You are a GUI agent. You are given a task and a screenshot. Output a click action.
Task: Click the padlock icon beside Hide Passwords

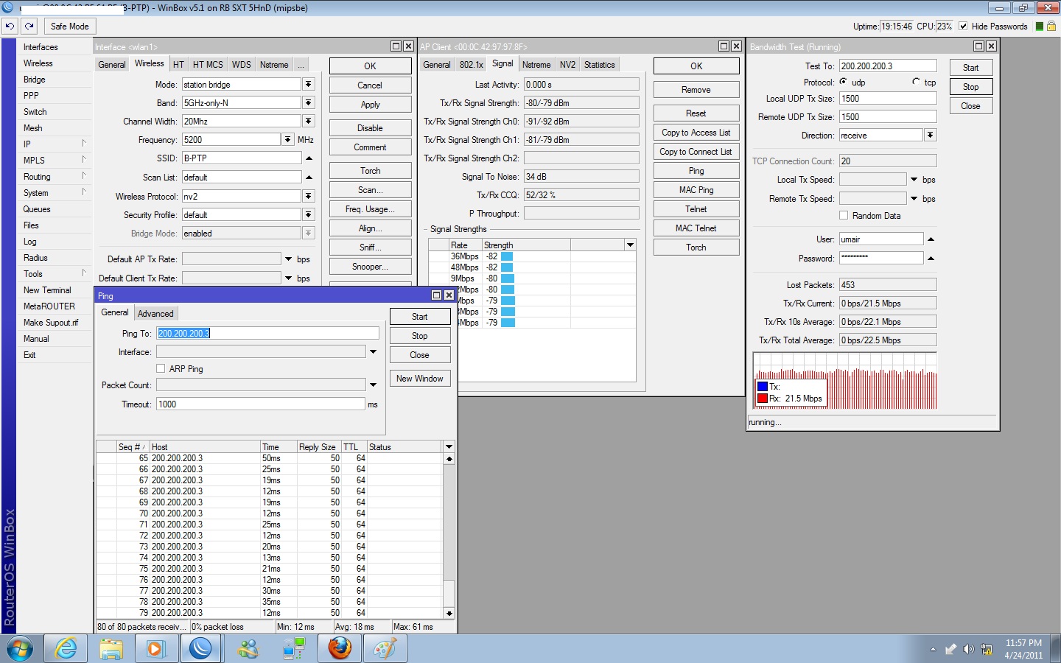coord(1051,26)
